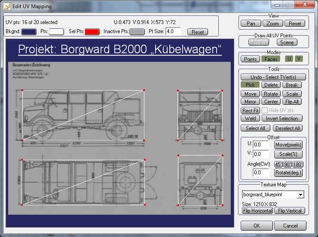Viewport: 318px width, 237px height.
Task: Activate the Pick tool
Action: [250, 85]
